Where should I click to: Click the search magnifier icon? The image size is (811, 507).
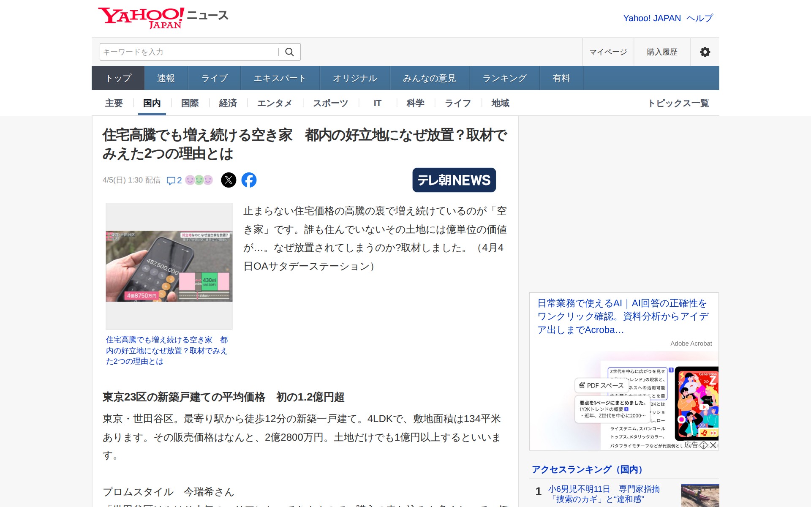coord(289,52)
